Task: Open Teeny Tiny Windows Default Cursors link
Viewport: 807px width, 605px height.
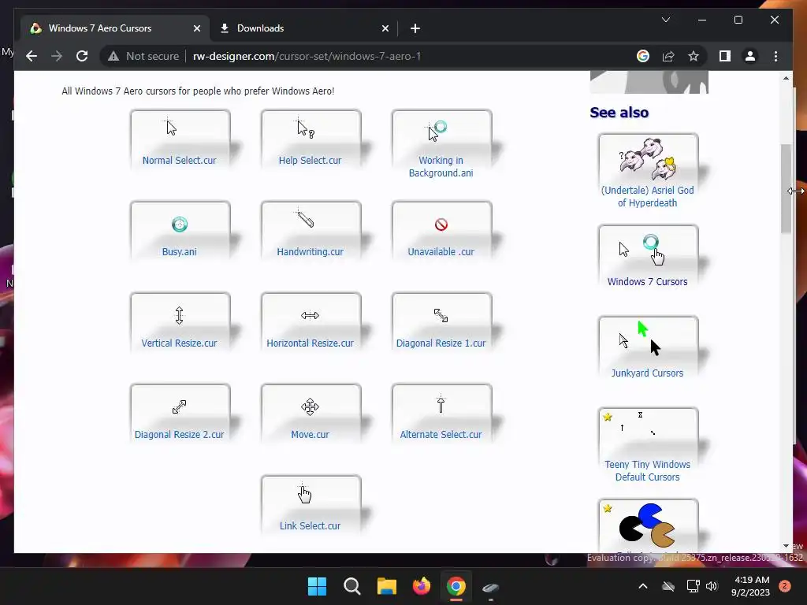Action: point(648,471)
